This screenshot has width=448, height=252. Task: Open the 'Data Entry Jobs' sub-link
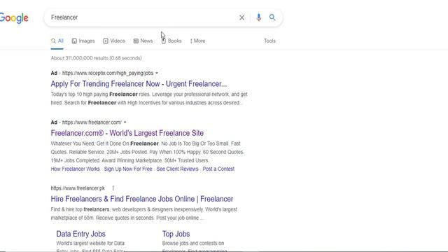coord(81,234)
